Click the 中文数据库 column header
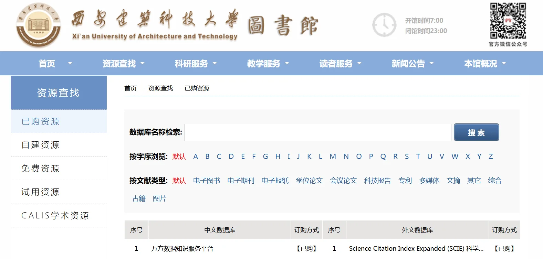 tap(220, 230)
